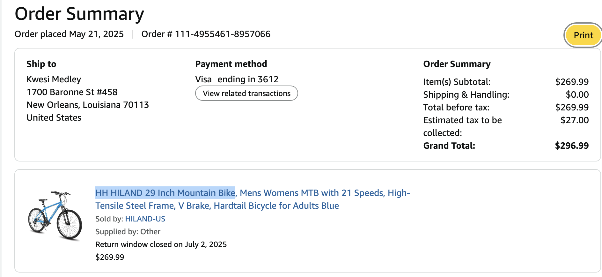Click the Ship to heading
602x277 pixels.
click(x=41, y=64)
